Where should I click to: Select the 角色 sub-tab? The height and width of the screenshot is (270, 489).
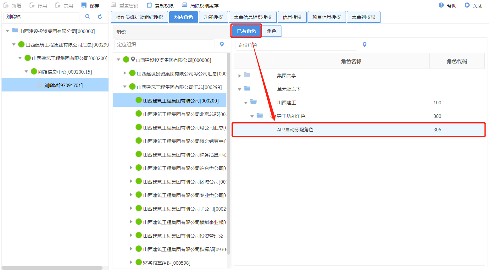tap(272, 31)
